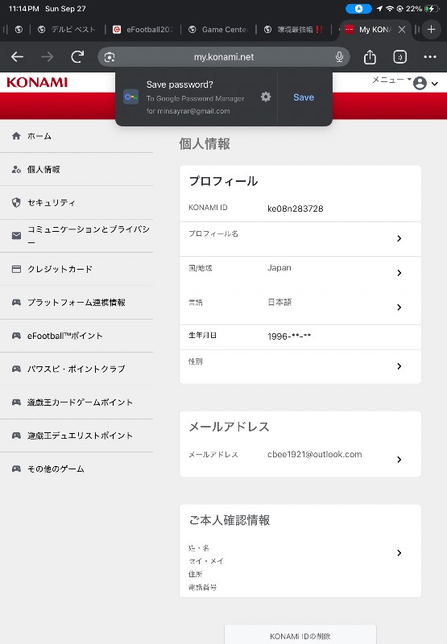
Task: Expand the 性別 row chevron
Action: pyautogui.click(x=399, y=366)
